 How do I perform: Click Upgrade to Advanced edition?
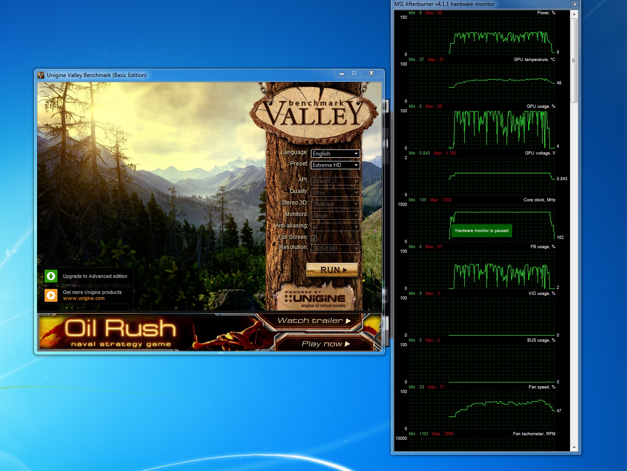coord(95,276)
